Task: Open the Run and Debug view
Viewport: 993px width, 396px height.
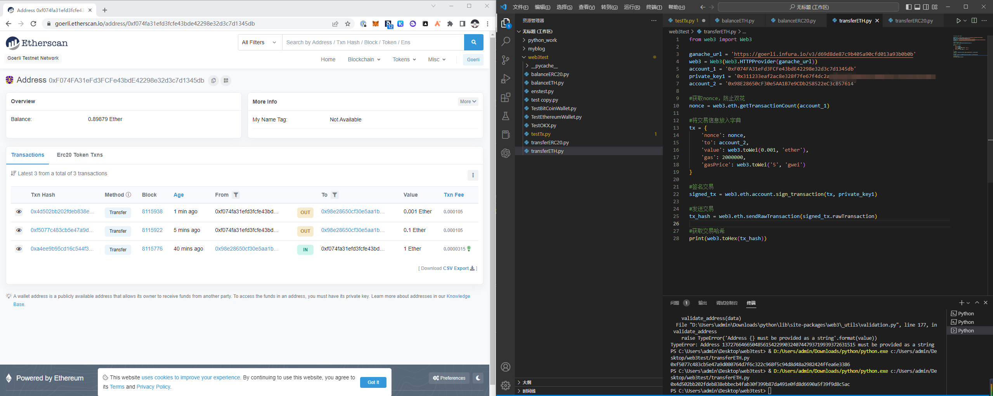Action: 505,79
